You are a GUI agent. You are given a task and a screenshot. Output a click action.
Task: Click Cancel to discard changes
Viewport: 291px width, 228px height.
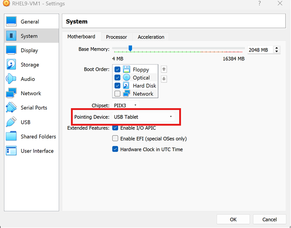[x=269, y=219]
